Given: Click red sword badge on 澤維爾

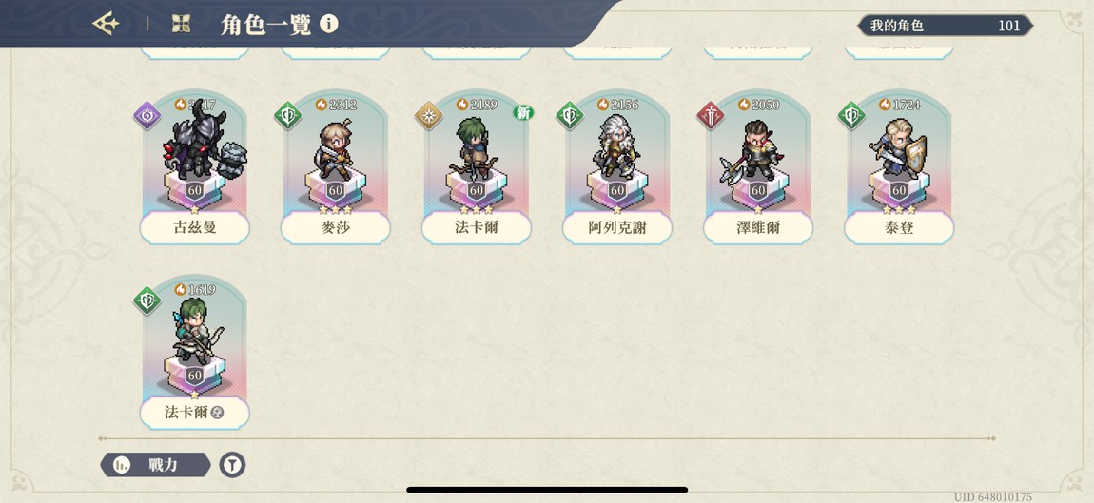Looking at the screenshot, I should click(x=711, y=116).
